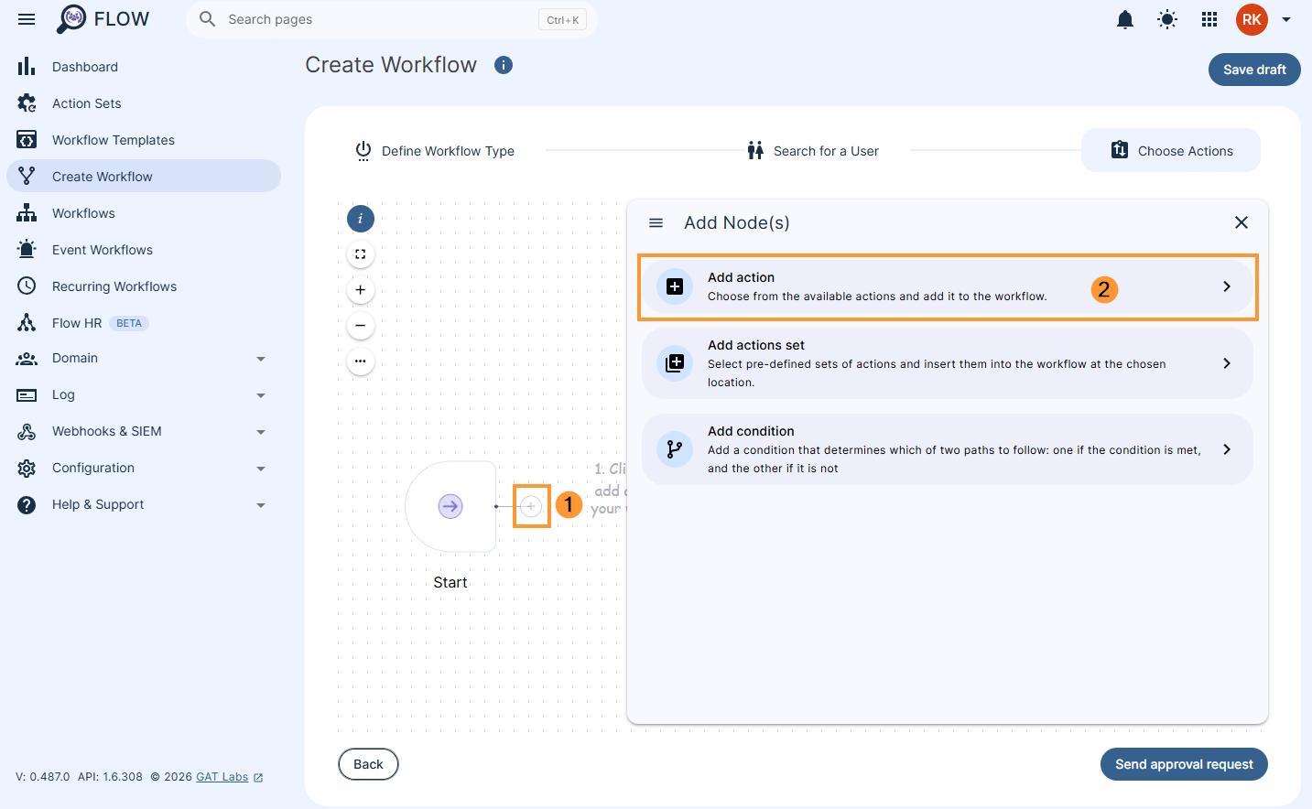
Task: Expand Webhooks & SIEM arrow
Action: [261, 432]
